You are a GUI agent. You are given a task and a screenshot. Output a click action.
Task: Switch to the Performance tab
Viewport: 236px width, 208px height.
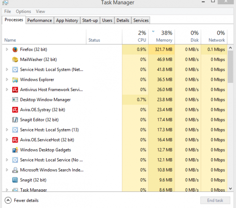[40, 20]
